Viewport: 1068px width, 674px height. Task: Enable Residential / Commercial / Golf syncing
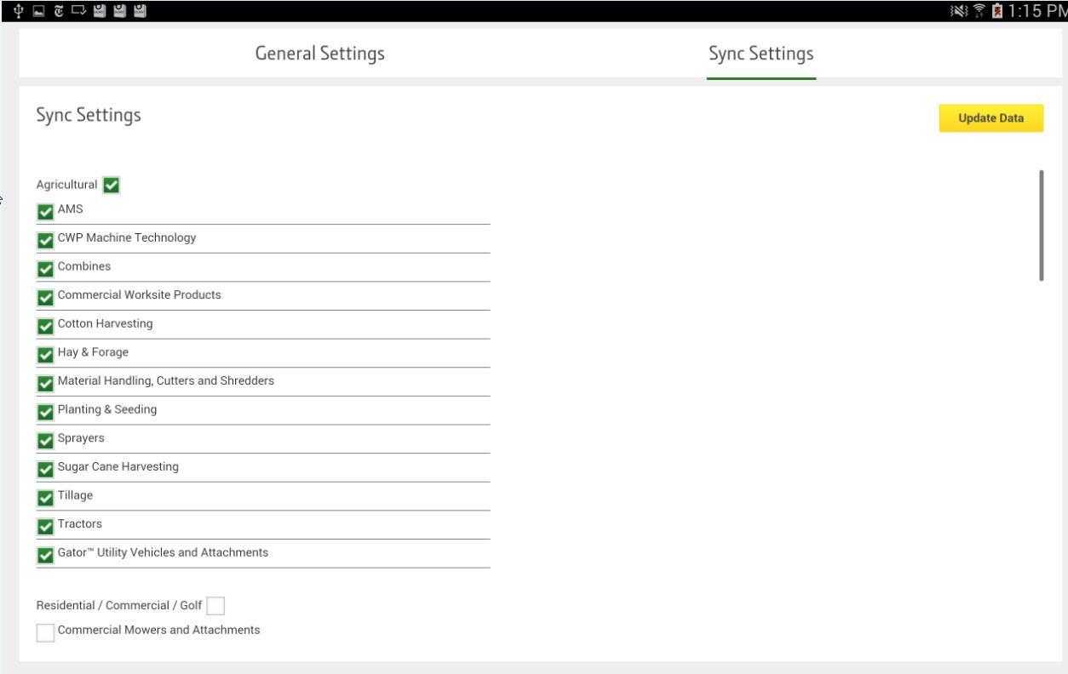[216, 605]
